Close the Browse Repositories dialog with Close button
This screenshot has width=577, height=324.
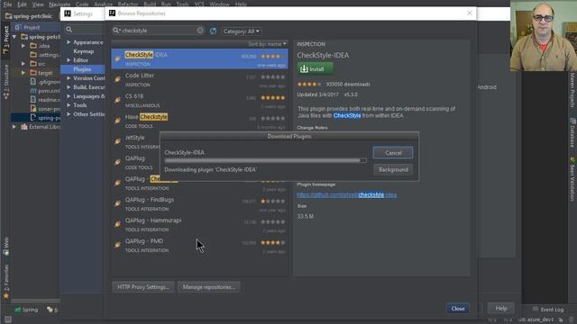(458, 309)
